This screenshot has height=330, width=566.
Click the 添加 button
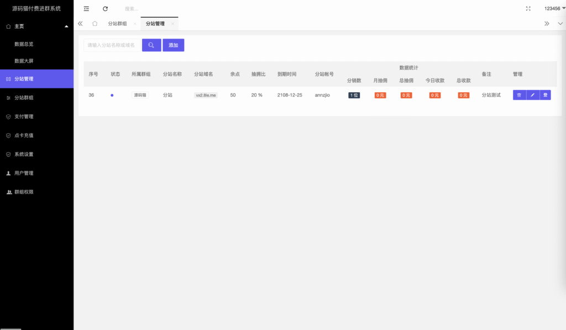[173, 45]
